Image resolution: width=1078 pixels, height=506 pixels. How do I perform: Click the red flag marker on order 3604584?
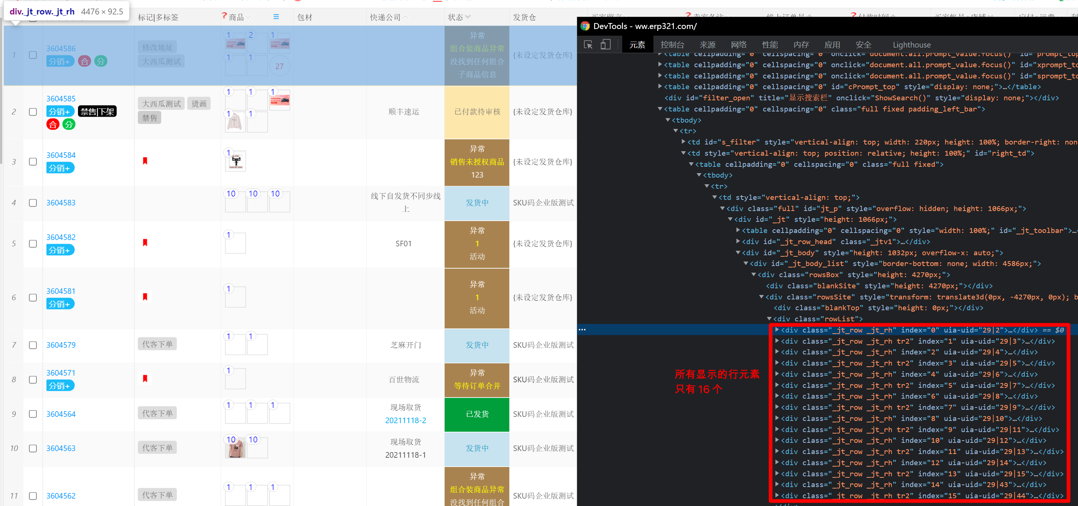[x=145, y=161]
